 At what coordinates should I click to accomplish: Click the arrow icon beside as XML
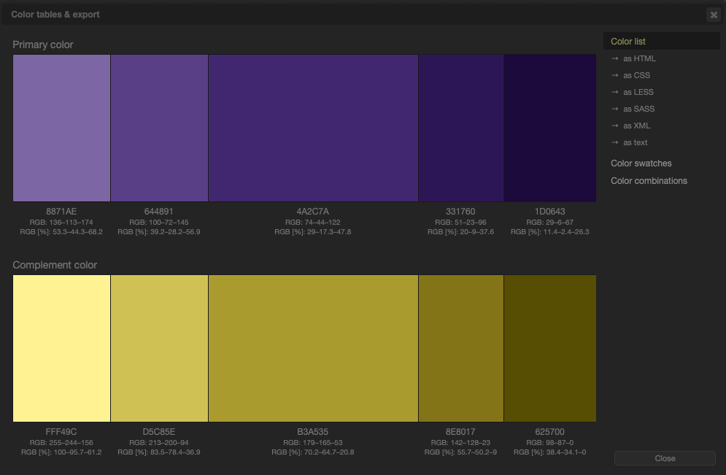tap(615, 125)
